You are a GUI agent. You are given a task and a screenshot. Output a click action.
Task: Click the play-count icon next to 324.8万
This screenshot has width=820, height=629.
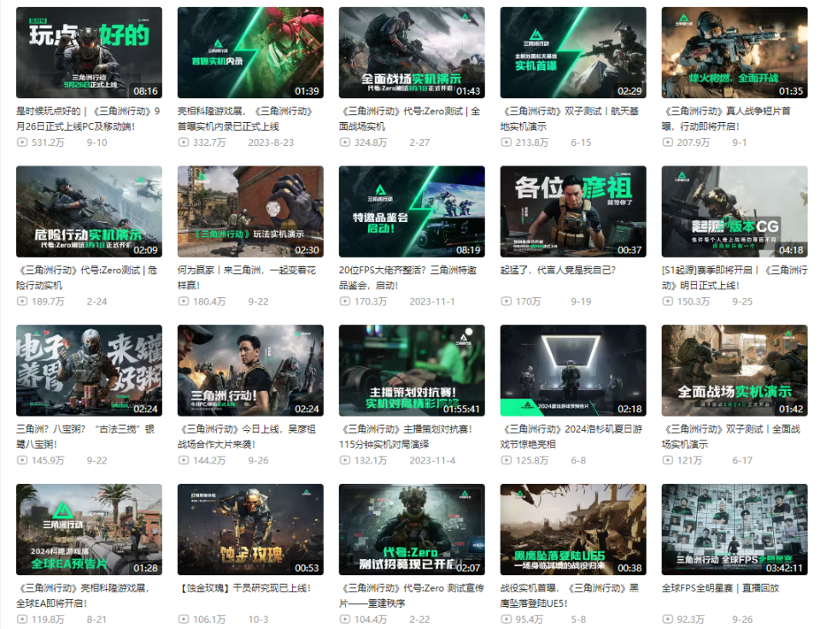[x=344, y=142]
